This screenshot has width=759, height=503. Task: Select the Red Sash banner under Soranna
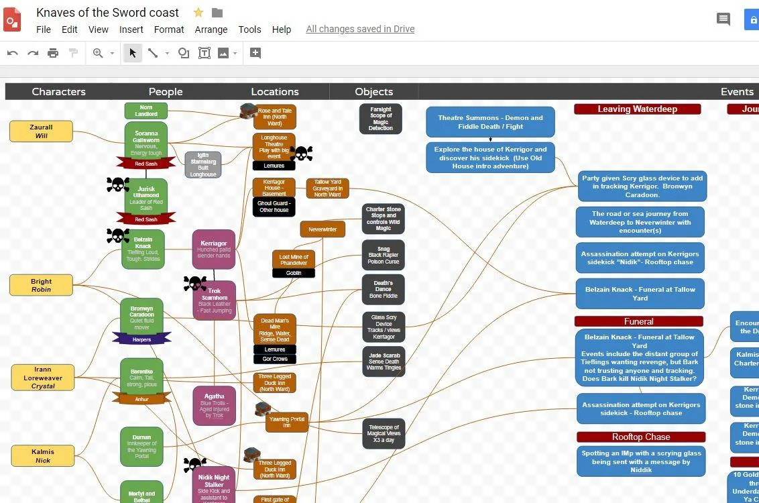[x=146, y=164]
